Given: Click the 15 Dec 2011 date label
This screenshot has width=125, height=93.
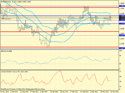Looking at the screenshot, I should click(x=24, y=92).
